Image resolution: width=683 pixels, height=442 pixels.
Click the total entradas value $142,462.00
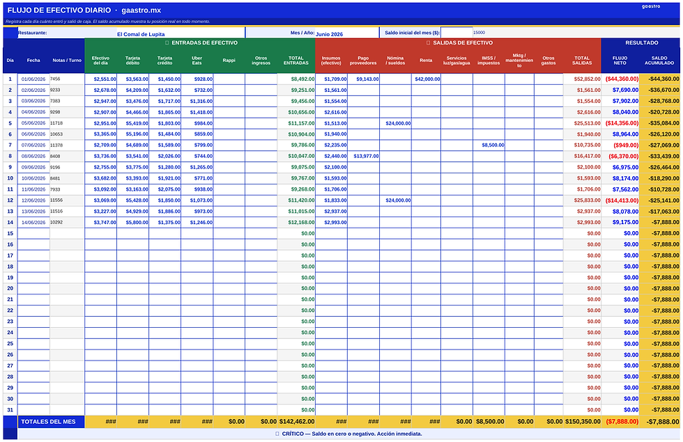click(x=296, y=422)
